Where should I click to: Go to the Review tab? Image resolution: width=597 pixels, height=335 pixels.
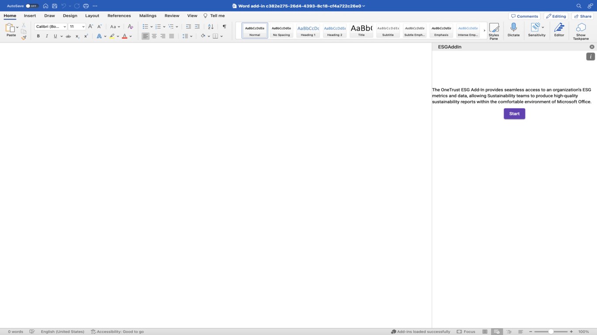point(172,16)
